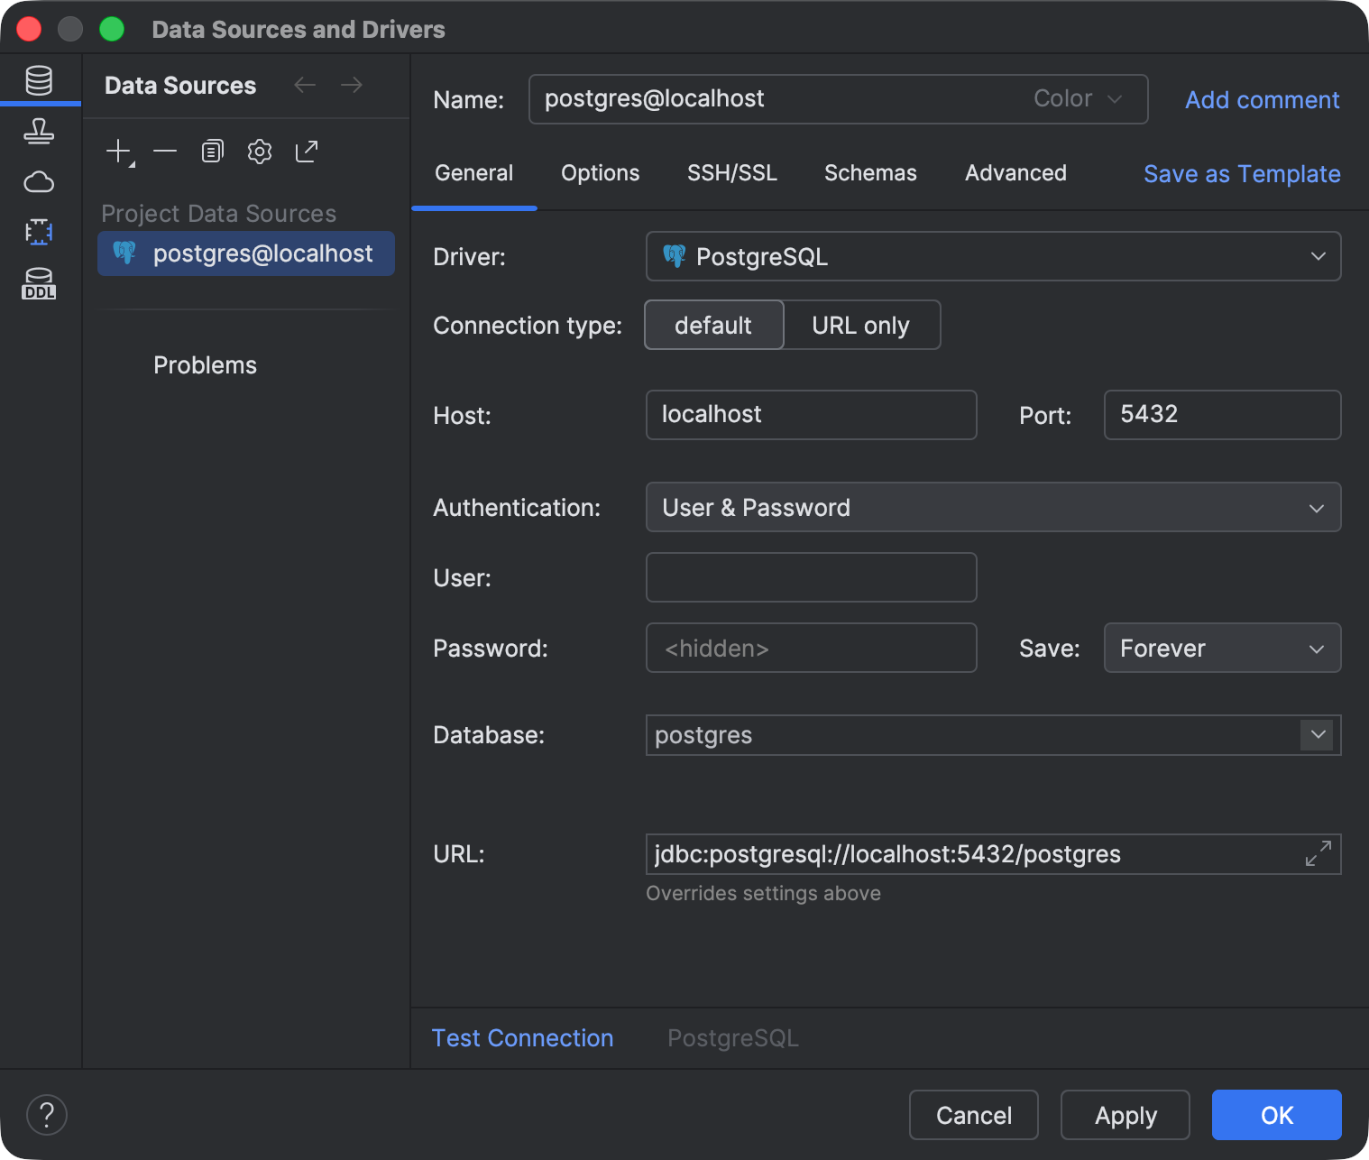This screenshot has width=1369, height=1160.
Task: Click the Apply button
Action: coord(1126,1115)
